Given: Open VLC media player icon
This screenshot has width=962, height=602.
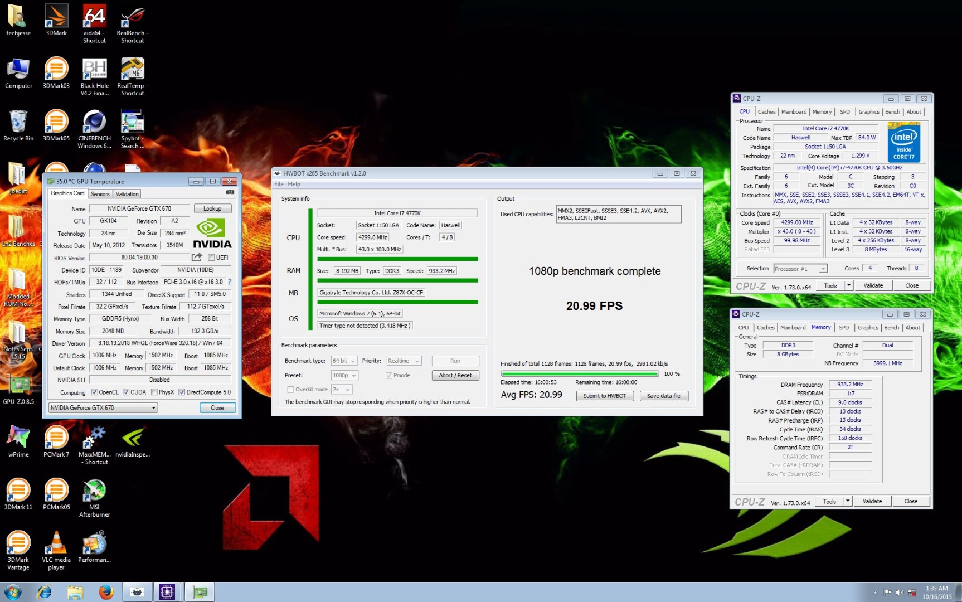Looking at the screenshot, I should coord(56,551).
